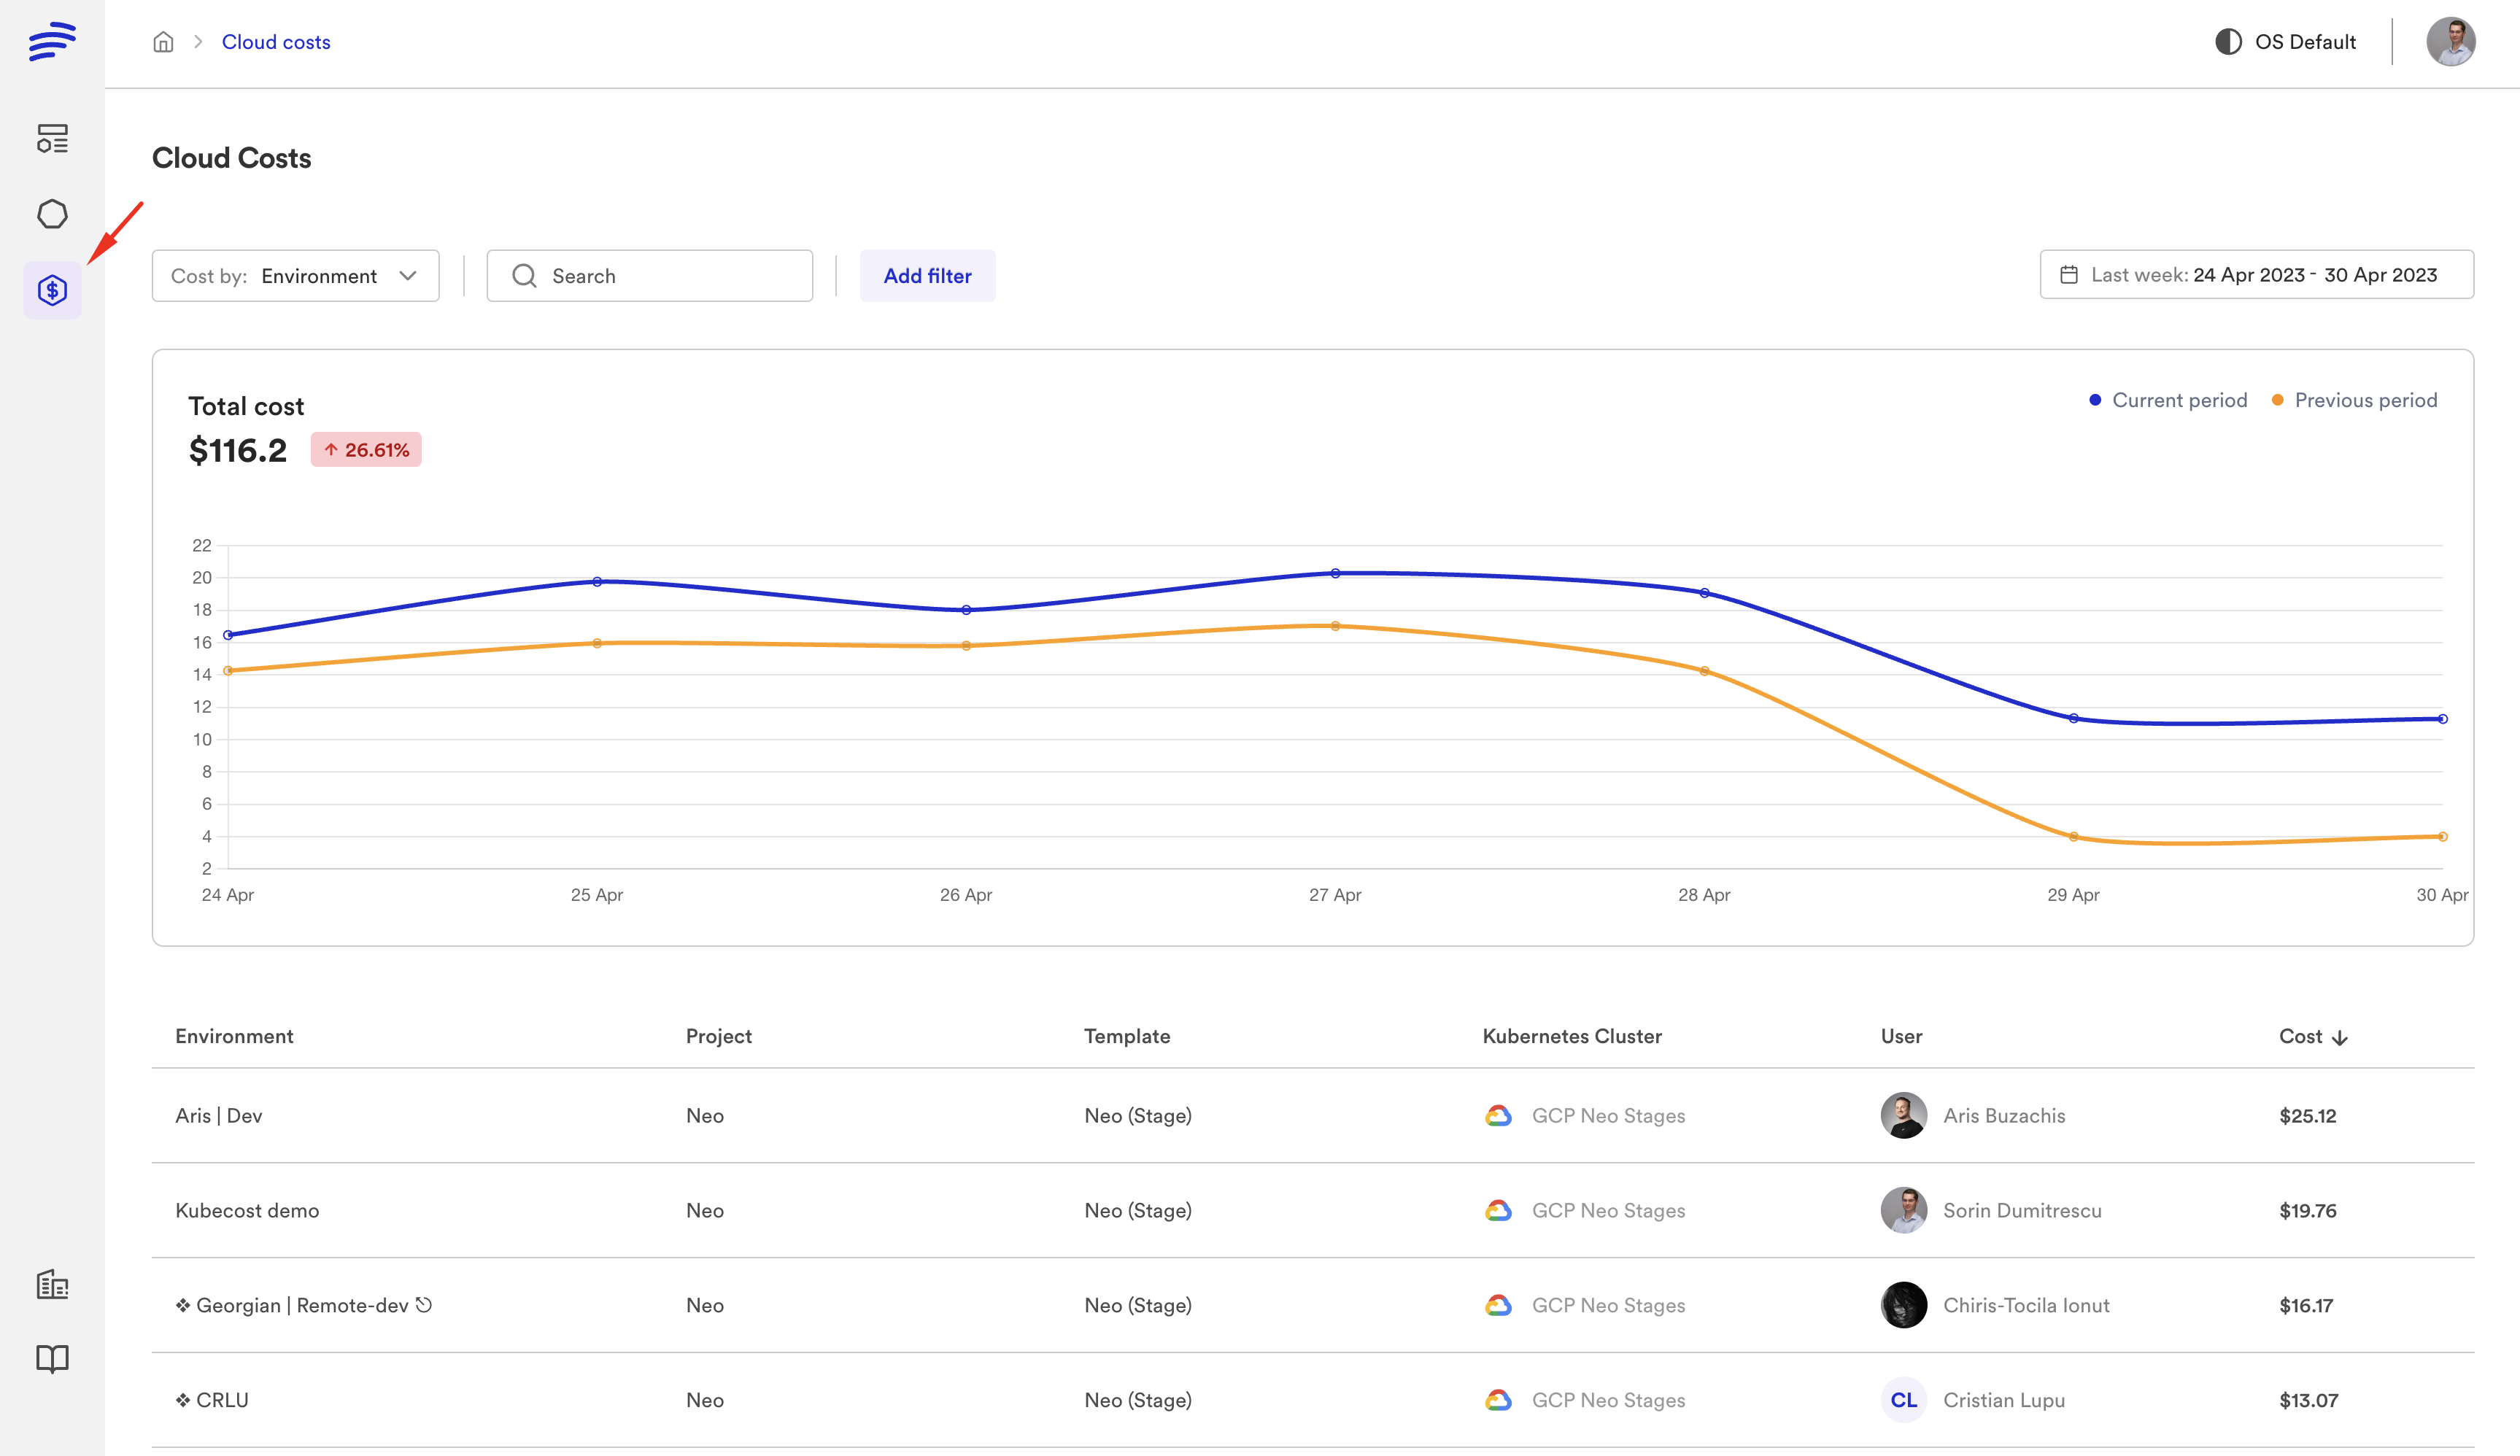Click the 27 Apr current period data point

pos(1335,573)
